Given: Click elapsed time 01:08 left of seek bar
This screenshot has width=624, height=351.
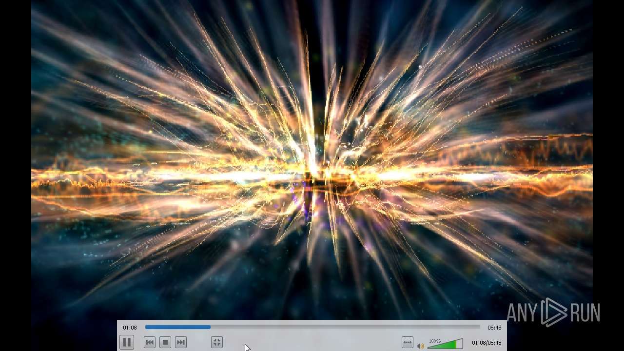Looking at the screenshot, I should coord(130,328).
